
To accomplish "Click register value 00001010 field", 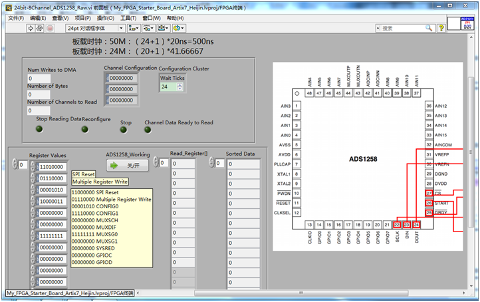I will [x=52, y=190].
